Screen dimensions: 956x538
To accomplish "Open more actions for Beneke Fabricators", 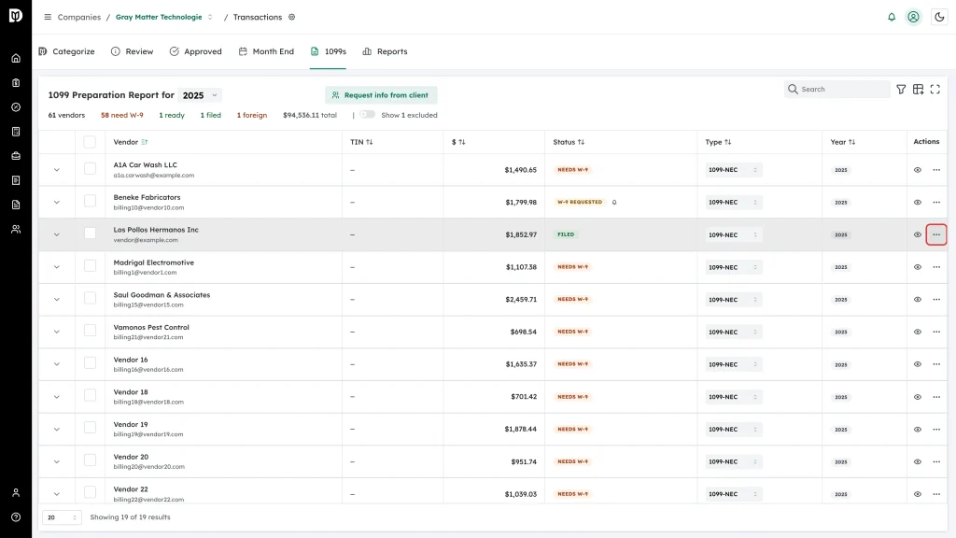I will tap(936, 203).
